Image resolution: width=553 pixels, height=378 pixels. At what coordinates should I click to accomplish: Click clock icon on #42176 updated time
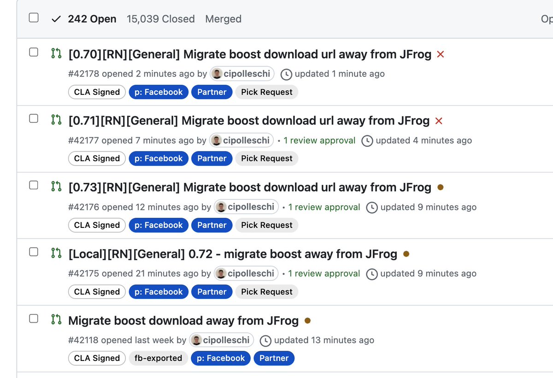tap(372, 208)
